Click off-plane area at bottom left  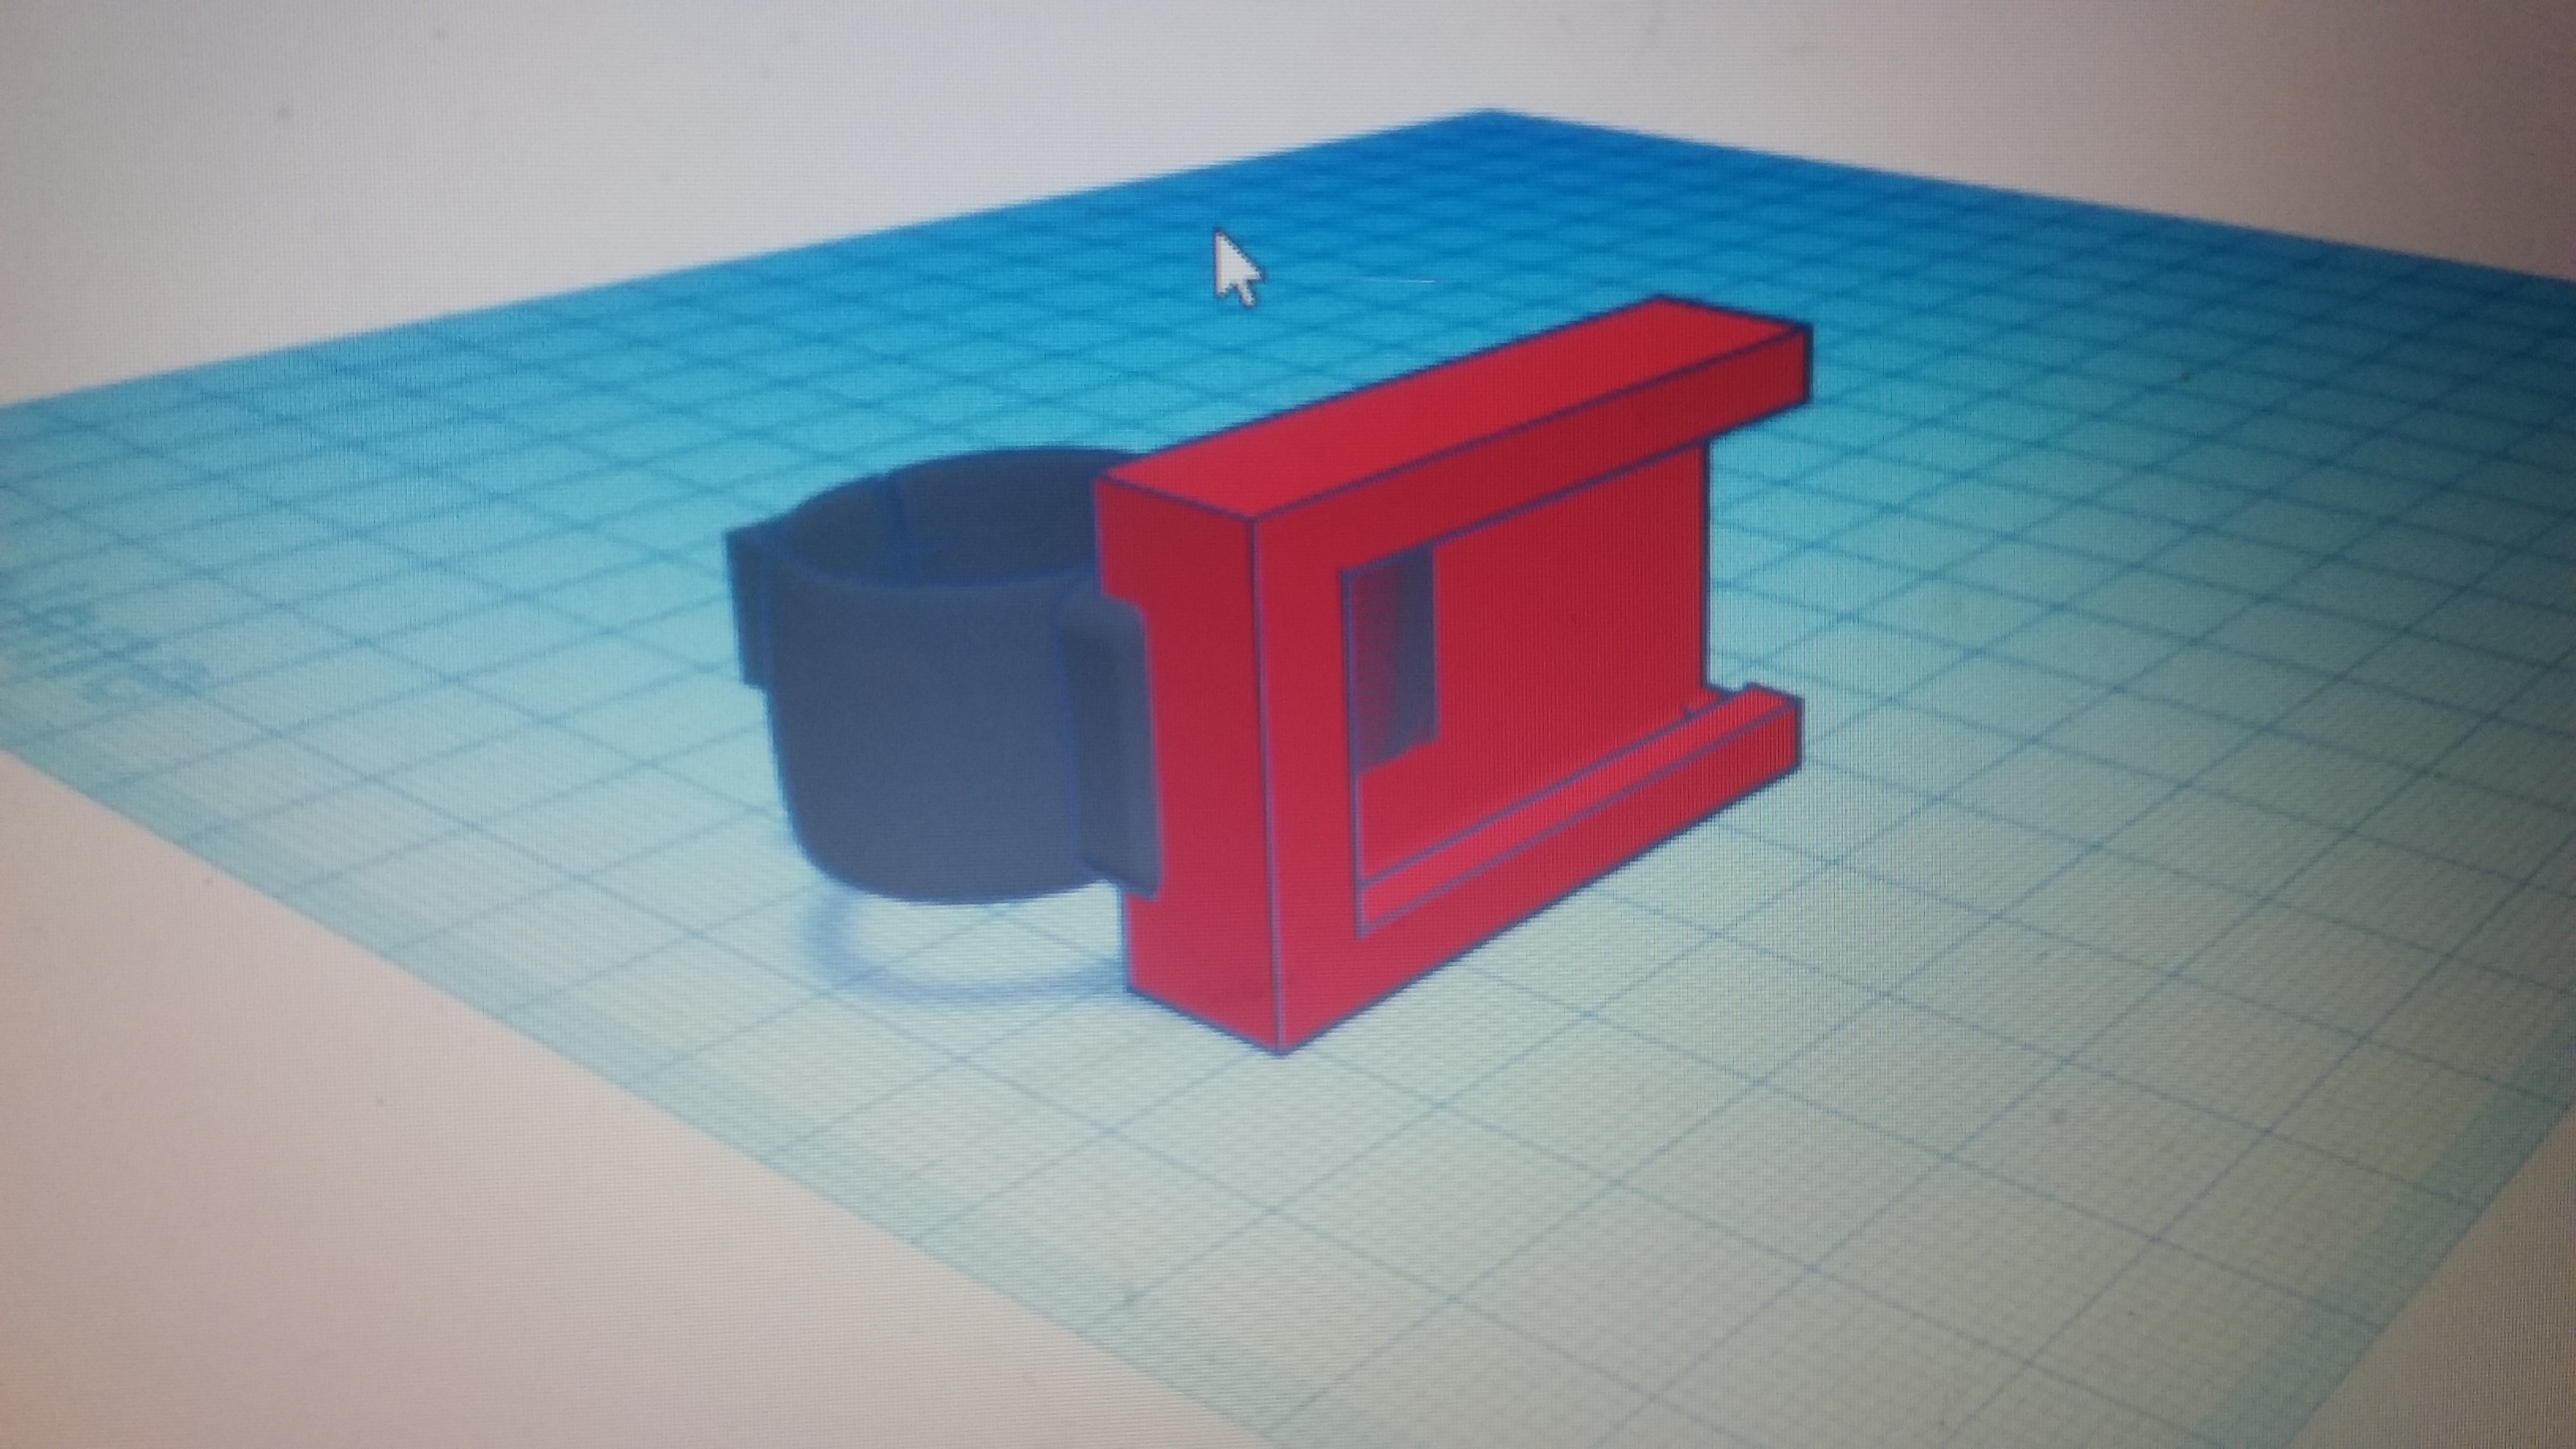(x=300, y=1200)
